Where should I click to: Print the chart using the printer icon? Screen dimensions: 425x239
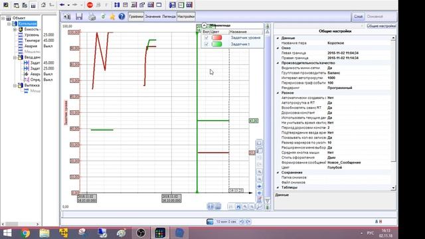pos(92,17)
